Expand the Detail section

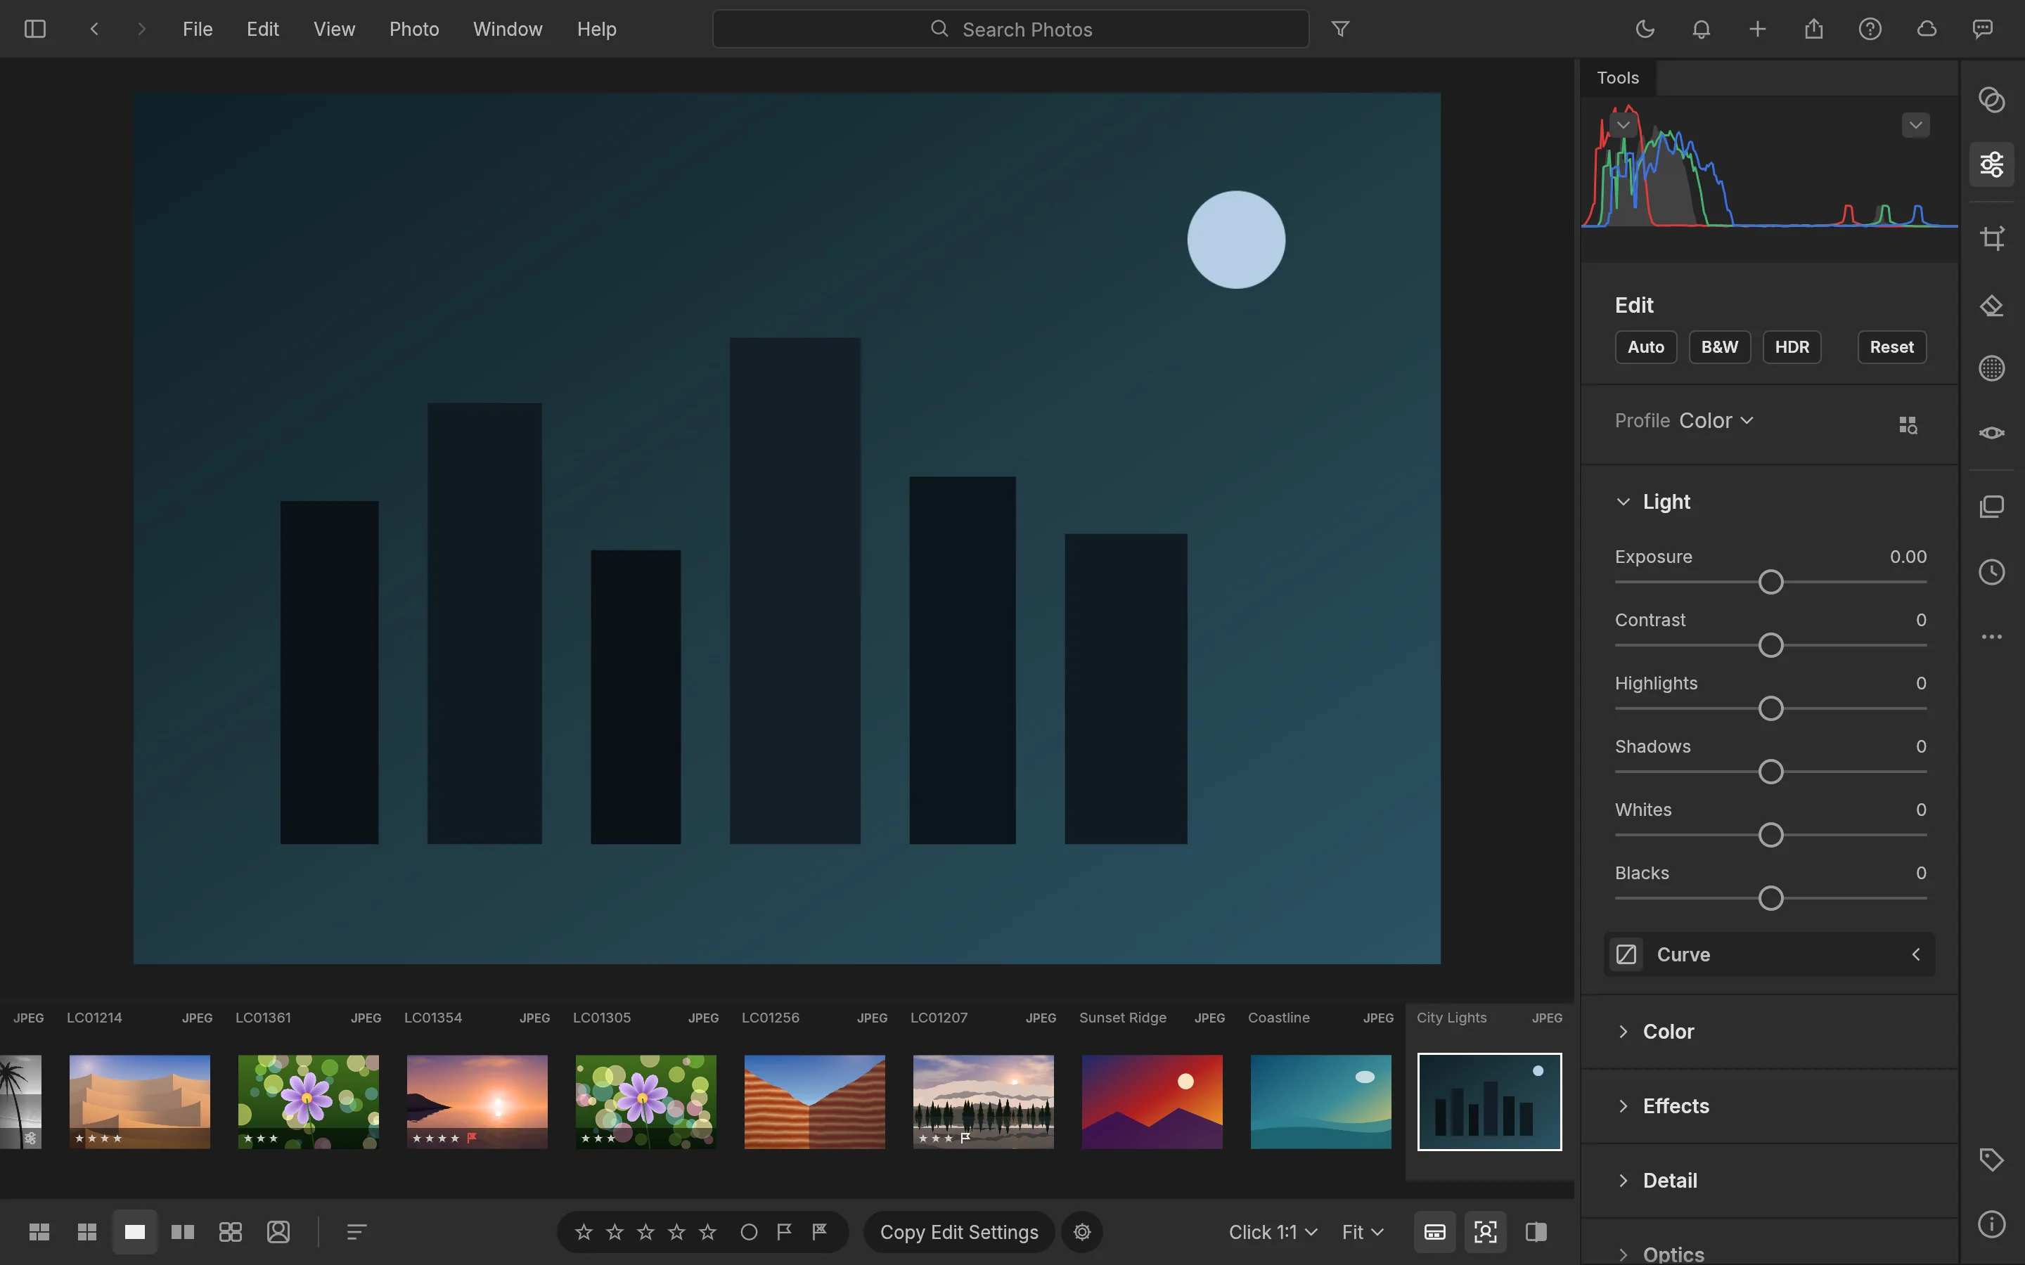pyautogui.click(x=1623, y=1181)
